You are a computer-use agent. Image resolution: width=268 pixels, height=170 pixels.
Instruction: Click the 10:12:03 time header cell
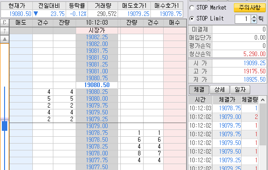[97, 23]
